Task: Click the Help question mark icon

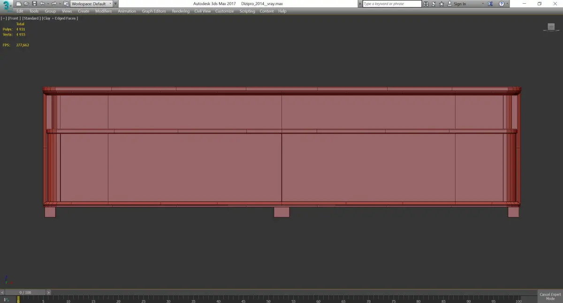Action: pyautogui.click(x=502, y=4)
